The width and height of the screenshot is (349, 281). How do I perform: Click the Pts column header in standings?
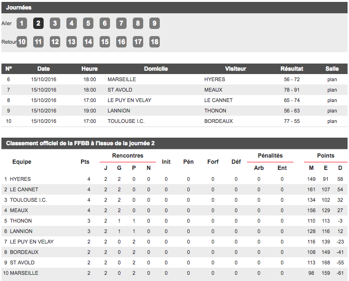point(85,162)
